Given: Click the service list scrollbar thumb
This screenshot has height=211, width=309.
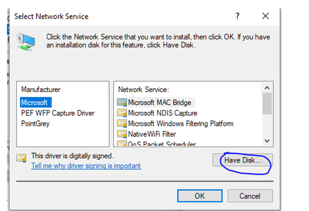Looking at the screenshot, I should click(x=267, y=104).
